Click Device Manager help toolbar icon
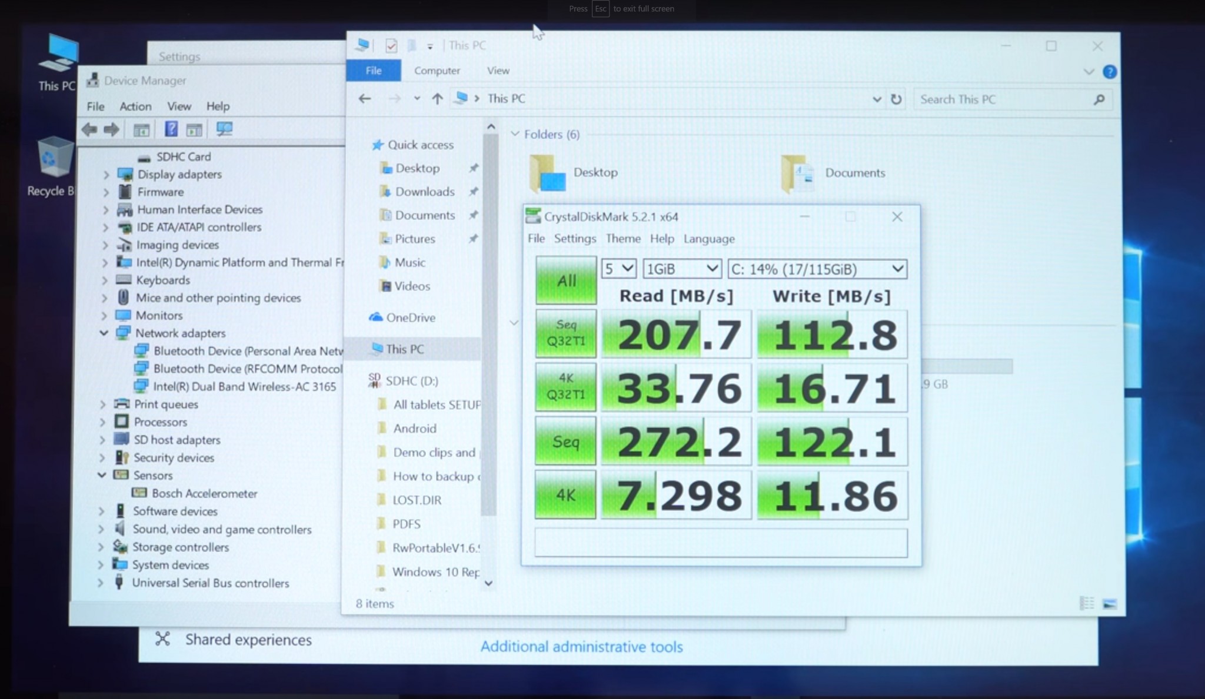Image resolution: width=1205 pixels, height=699 pixels. pyautogui.click(x=171, y=129)
